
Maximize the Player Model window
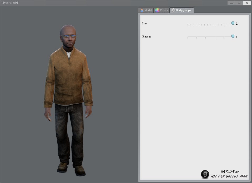click(x=239, y=3)
